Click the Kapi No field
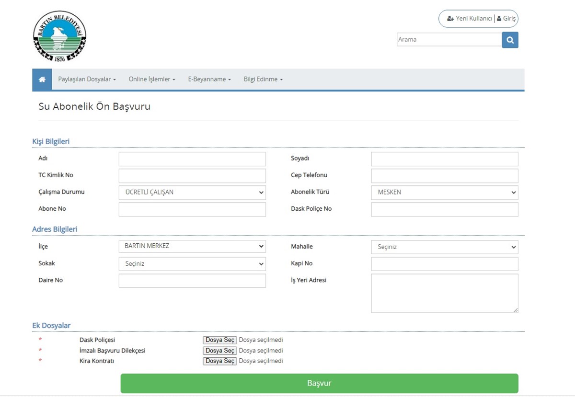The height and width of the screenshot is (397, 575). pos(445,264)
